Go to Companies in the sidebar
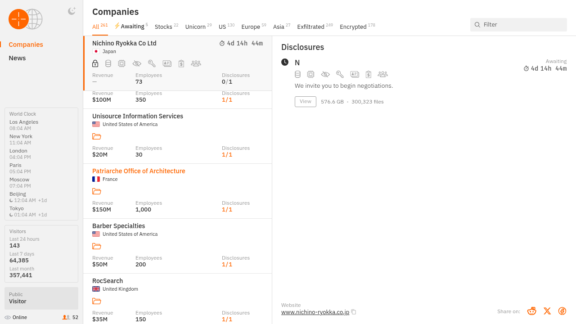 pyautogui.click(x=26, y=45)
